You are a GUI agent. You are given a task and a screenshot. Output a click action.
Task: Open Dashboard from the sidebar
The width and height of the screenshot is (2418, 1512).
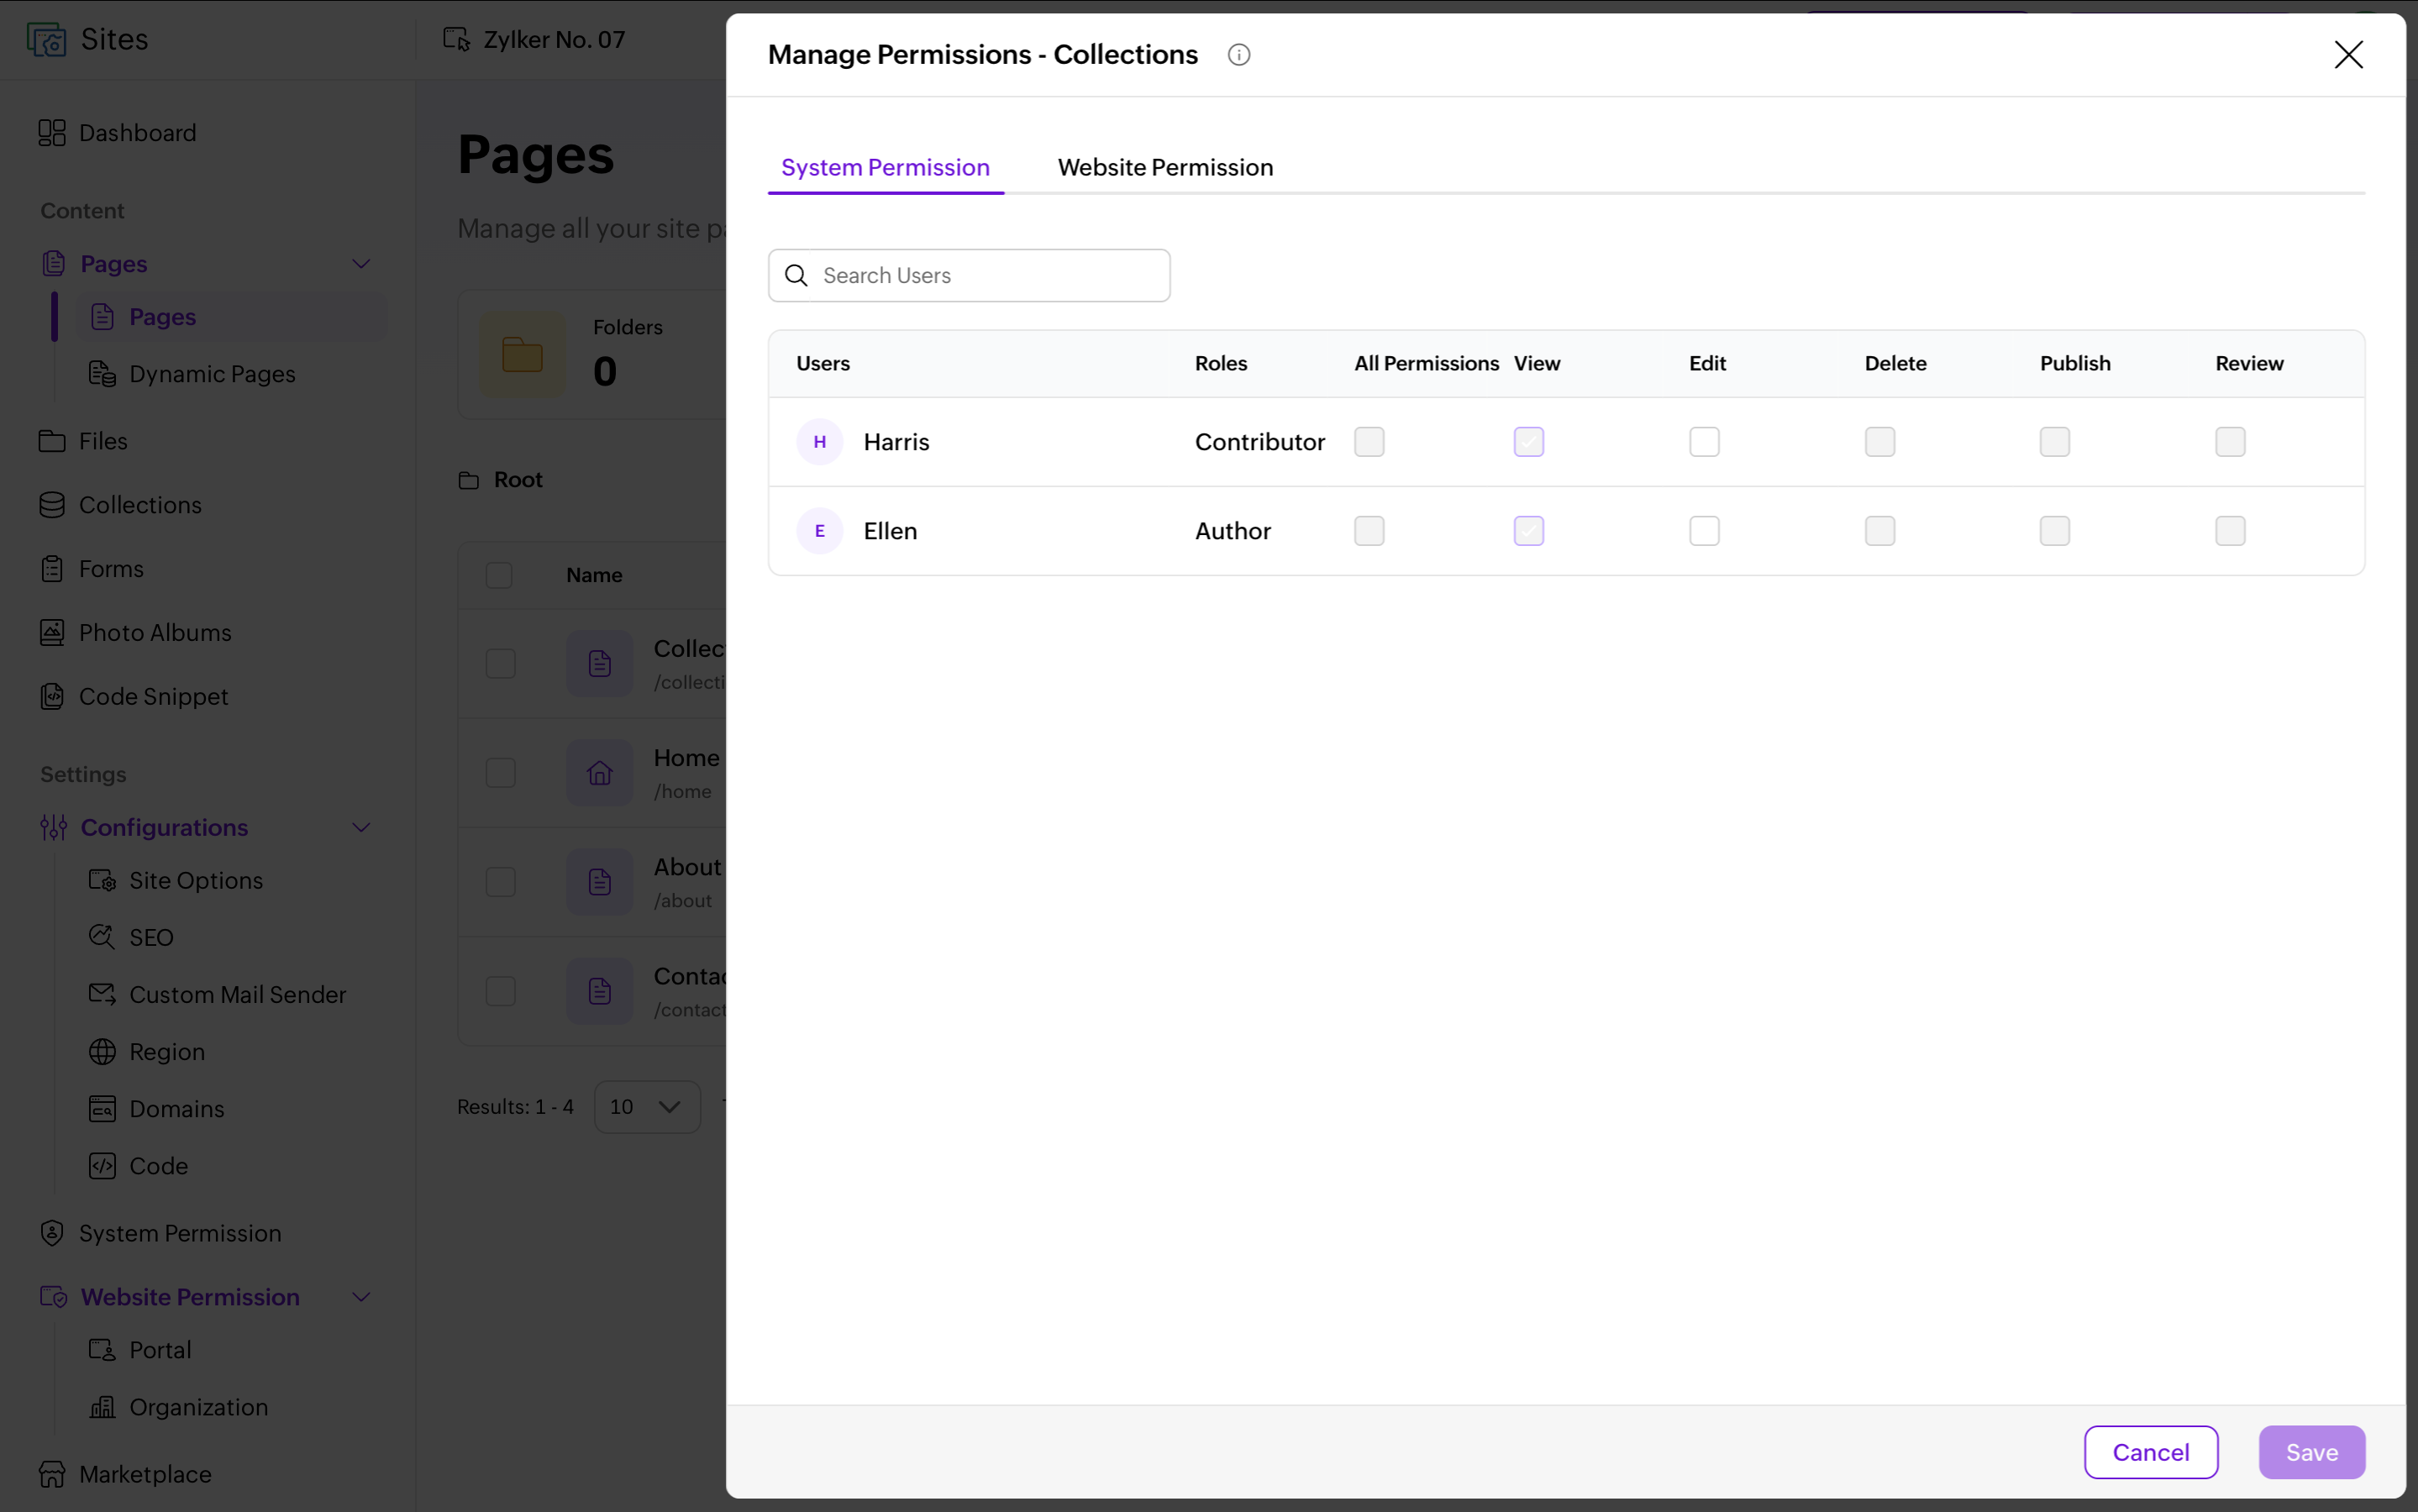pos(117,133)
